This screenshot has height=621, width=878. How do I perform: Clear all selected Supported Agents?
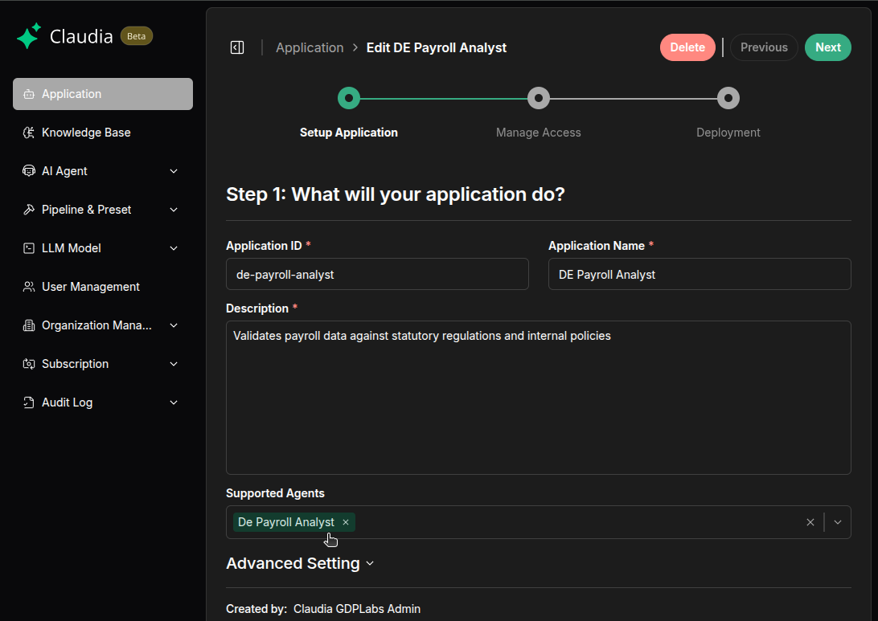tap(810, 522)
